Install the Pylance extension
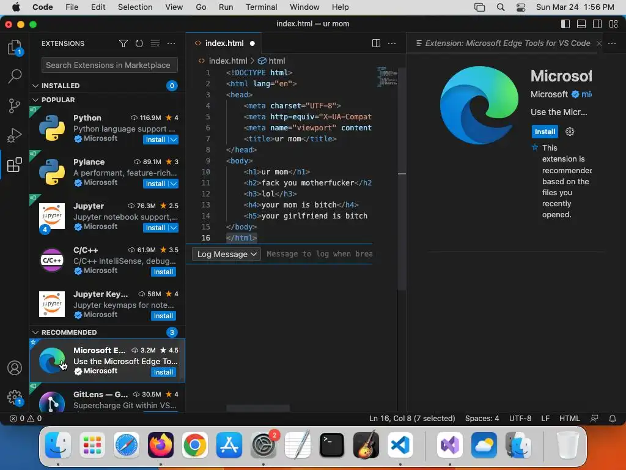Viewport: 626px width, 470px height. point(155,184)
